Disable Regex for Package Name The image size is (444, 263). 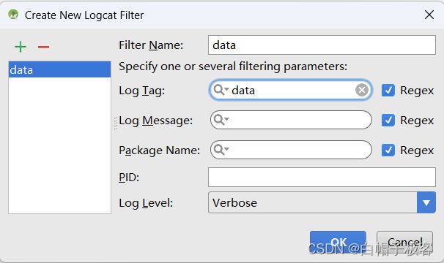(388, 150)
